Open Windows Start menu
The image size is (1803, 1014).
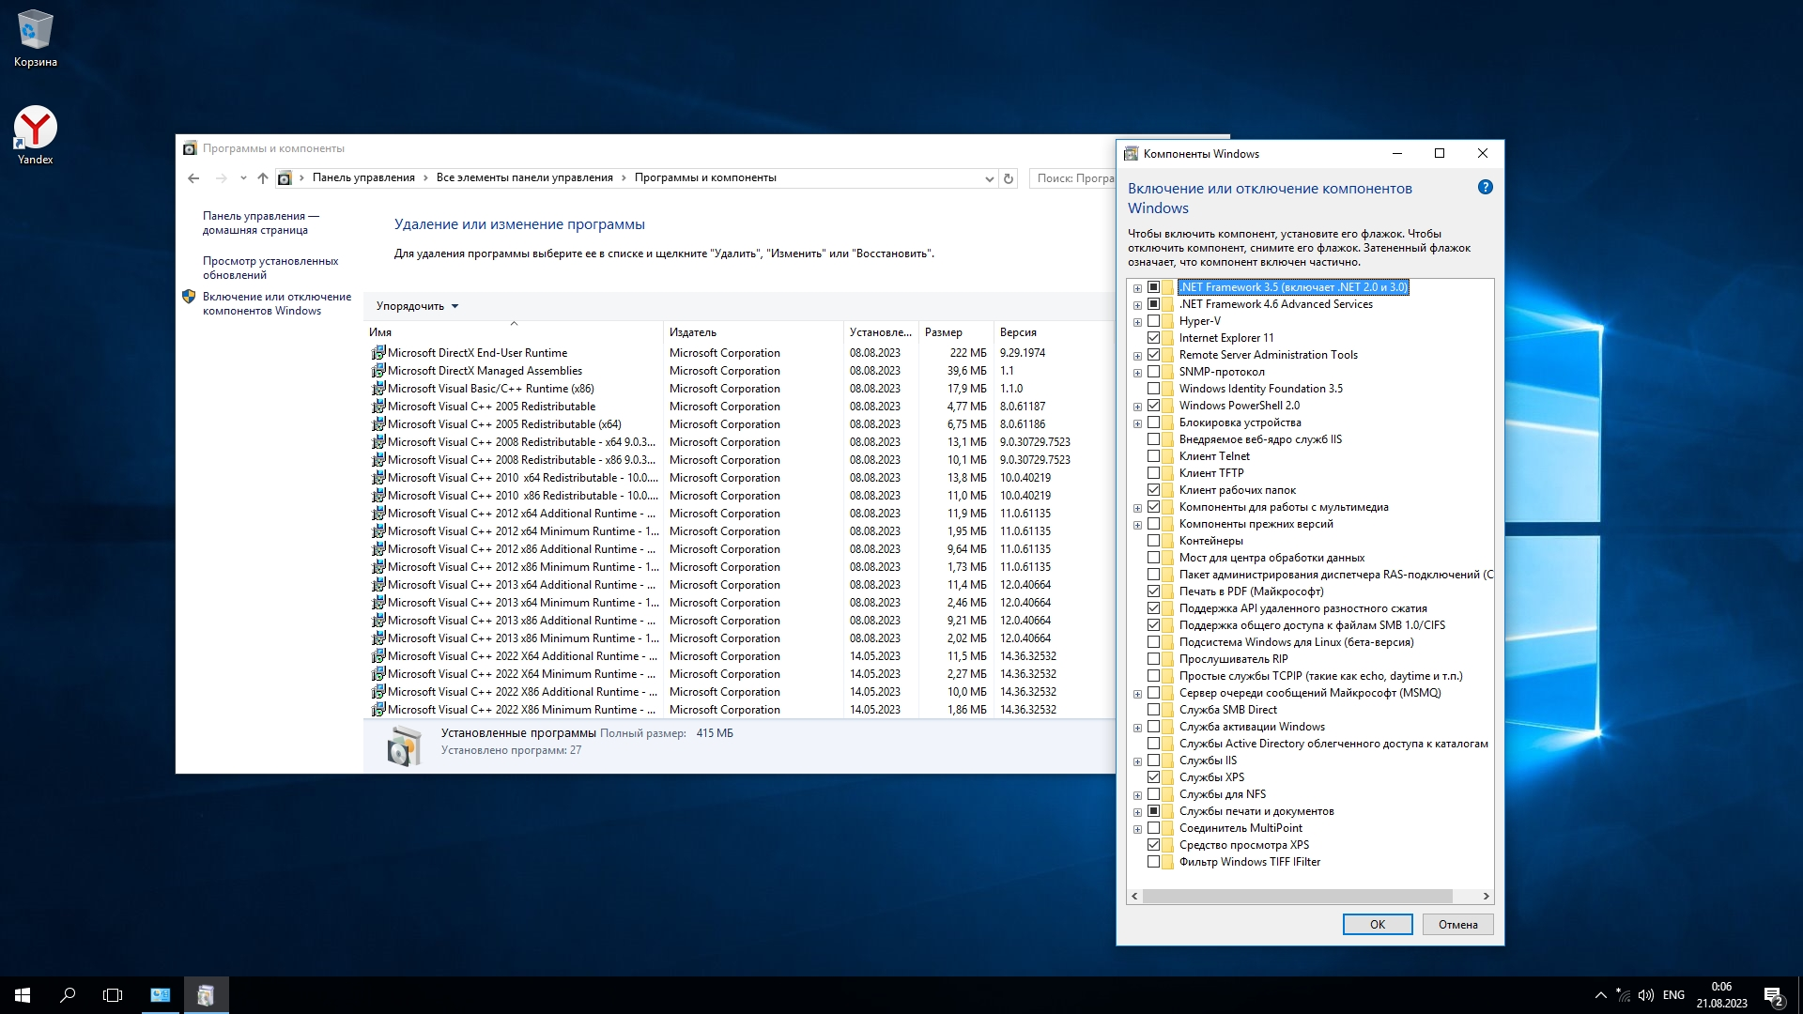coord(23,994)
